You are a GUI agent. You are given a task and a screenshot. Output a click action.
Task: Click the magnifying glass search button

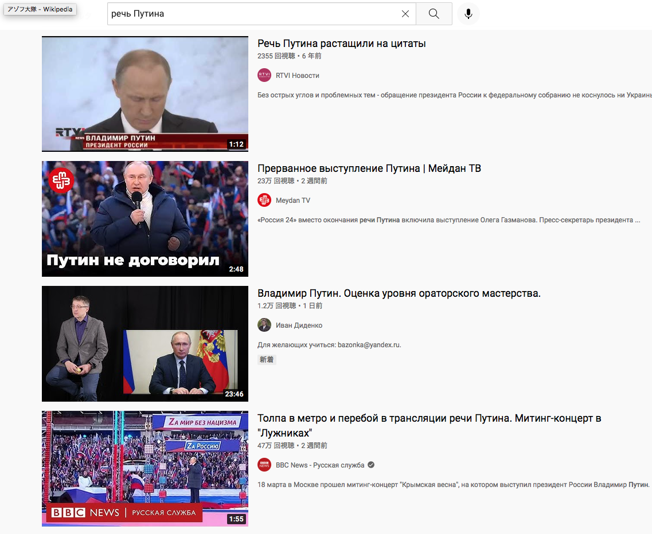coord(434,14)
